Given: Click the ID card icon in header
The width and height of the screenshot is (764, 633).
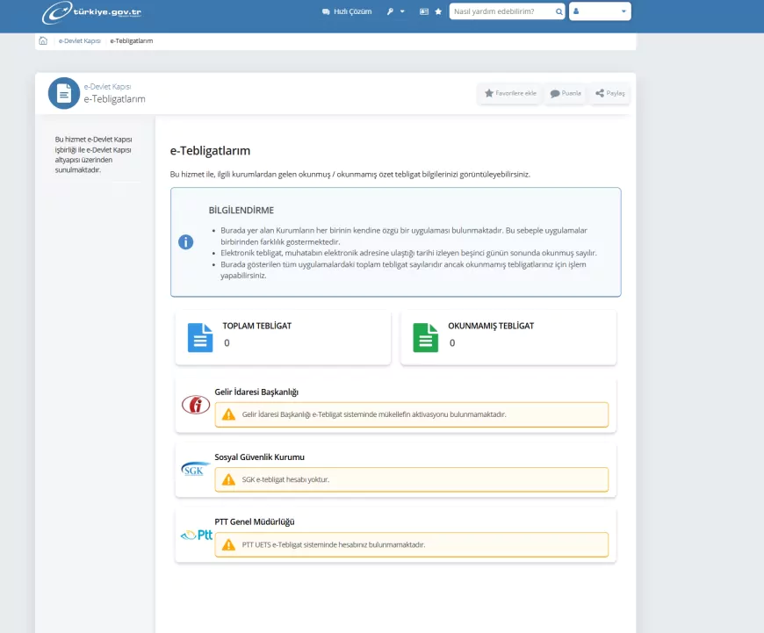Looking at the screenshot, I should click(x=424, y=12).
